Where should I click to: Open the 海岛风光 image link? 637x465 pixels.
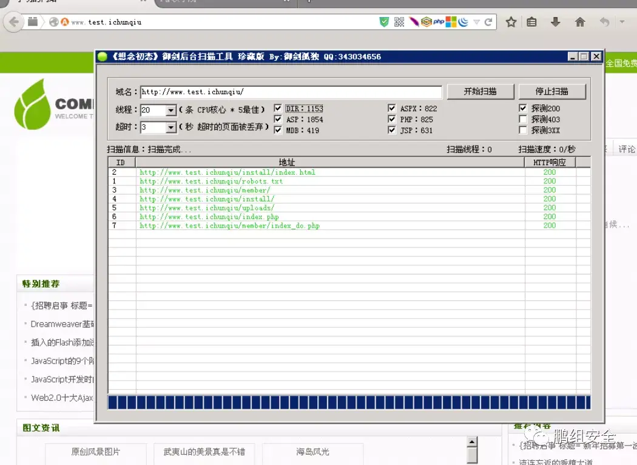click(x=313, y=452)
